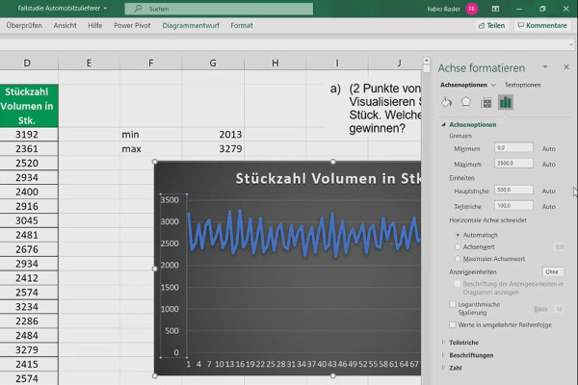This screenshot has height=385, width=578.
Task: Reset Minimum with its Auto button
Action: pos(548,149)
